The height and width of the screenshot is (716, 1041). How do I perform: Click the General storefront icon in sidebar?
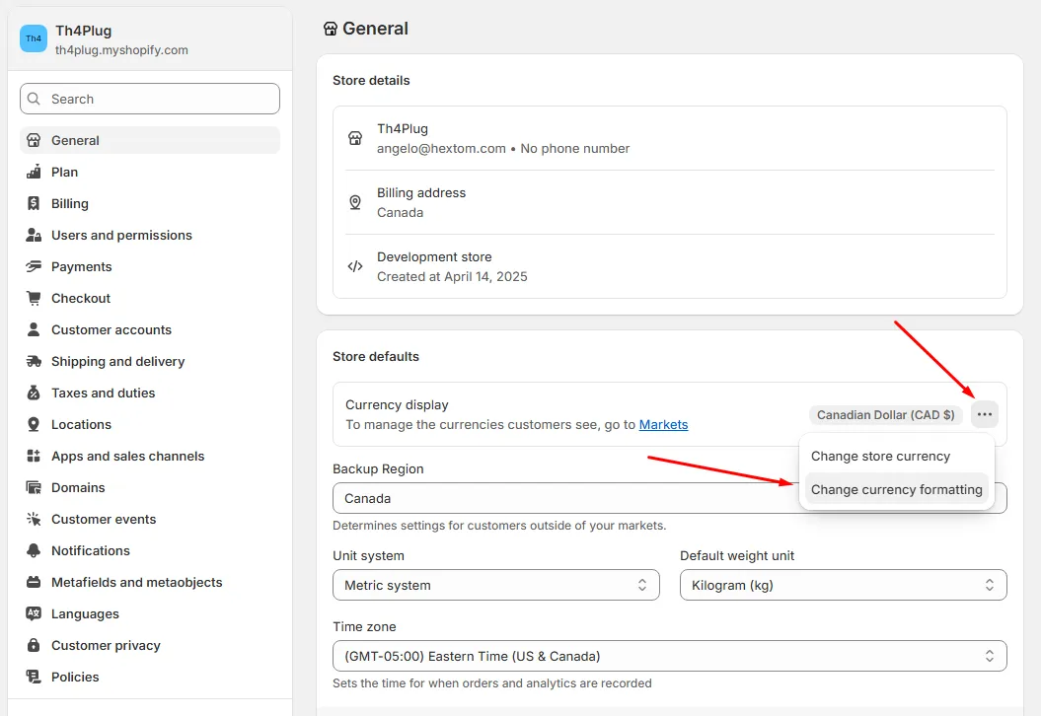(x=34, y=140)
